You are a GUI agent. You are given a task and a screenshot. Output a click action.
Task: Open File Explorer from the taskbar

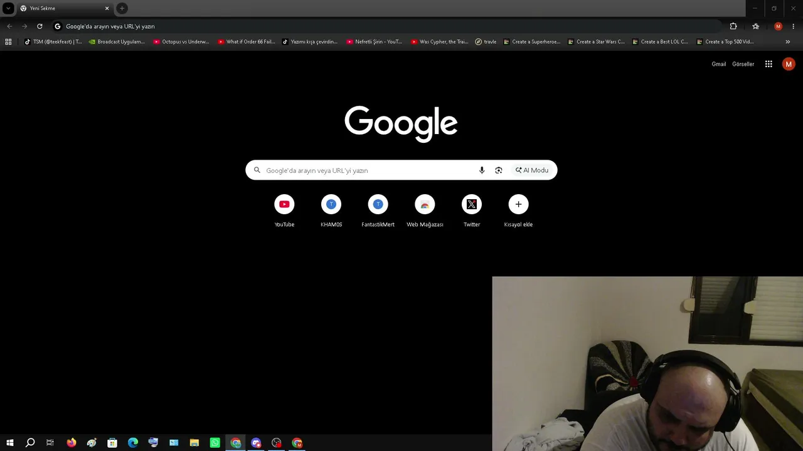click(194, 443)
